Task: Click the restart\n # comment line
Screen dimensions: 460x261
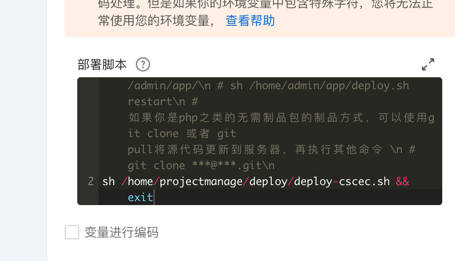Action: [163, 102]
